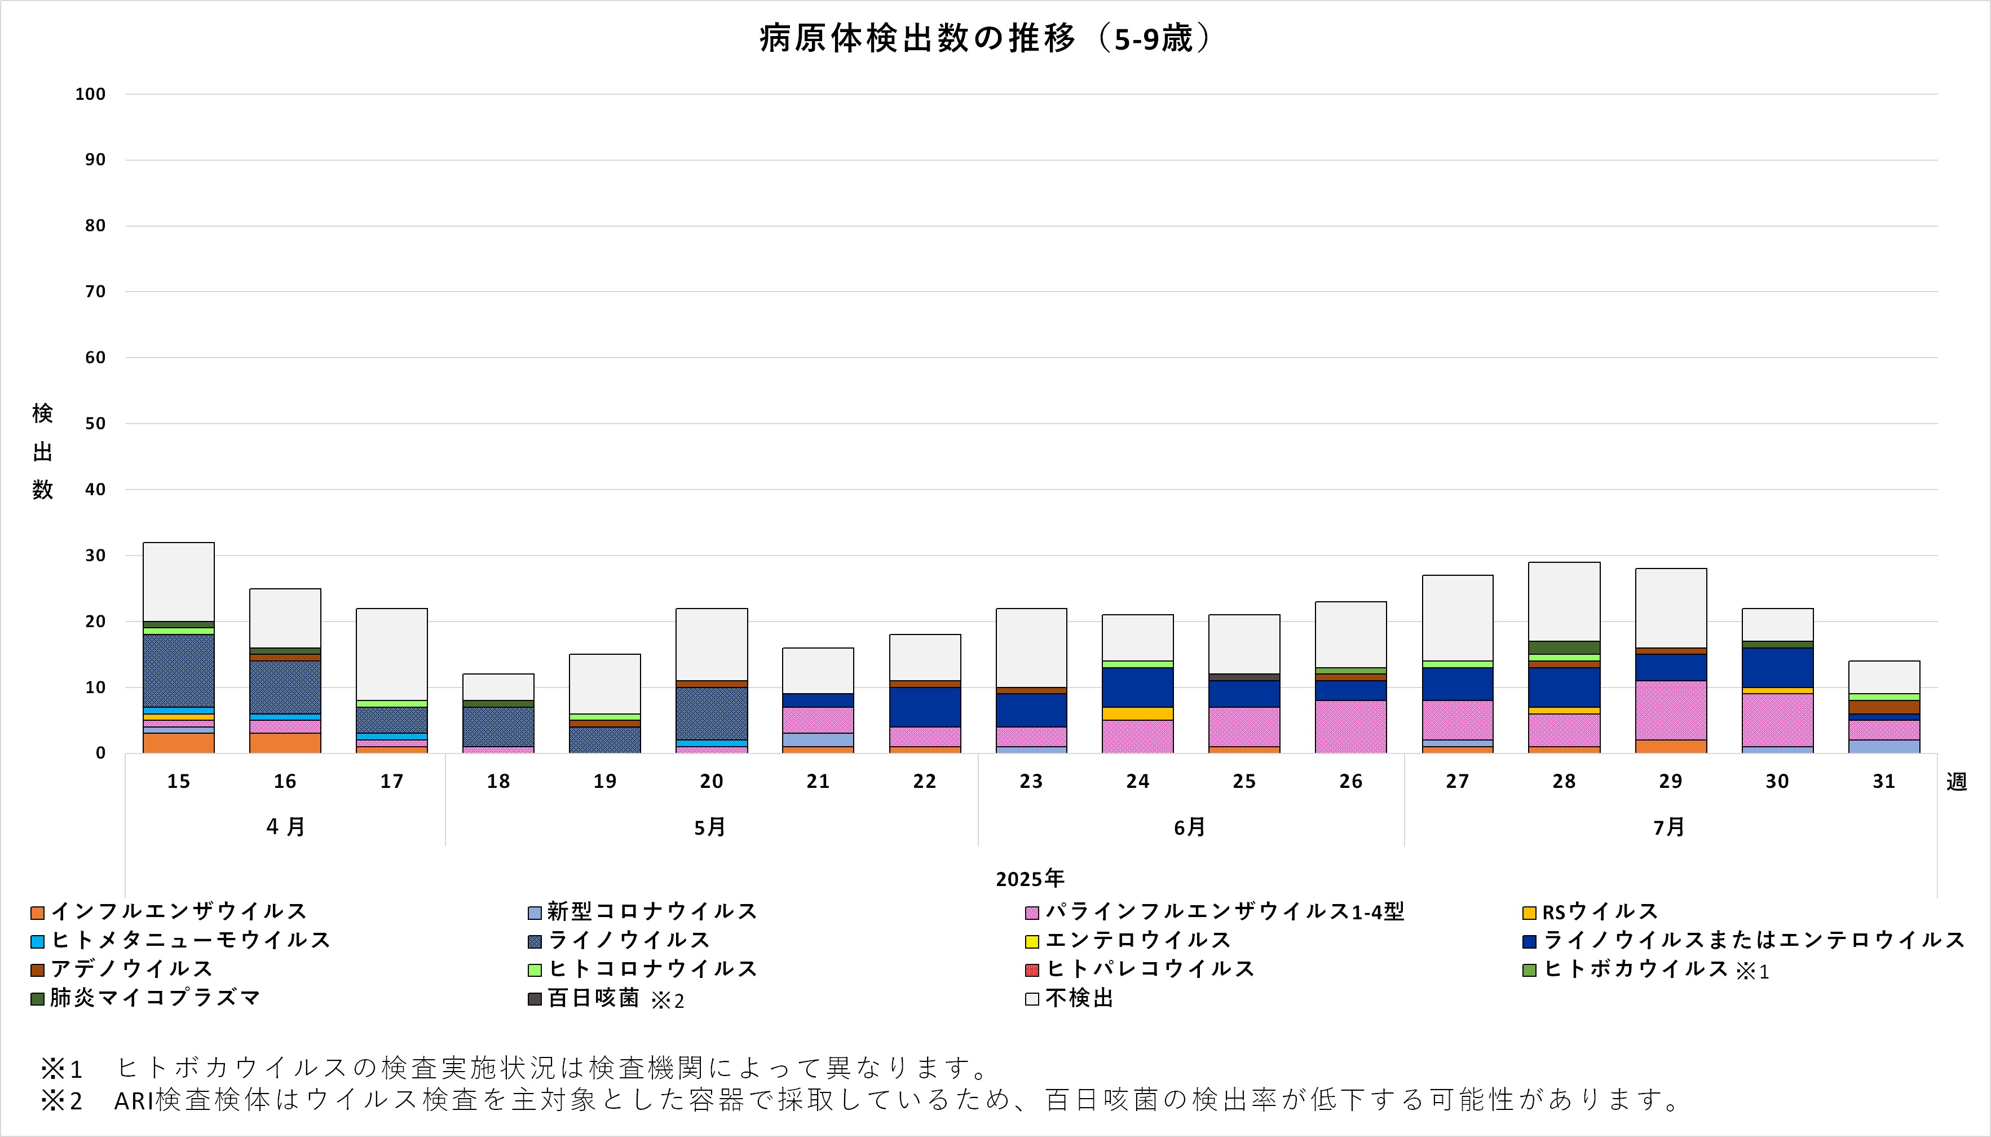The height and width of the screenshot is (1137, 1991).
Task: Click the RSウイルス yellow legend swatch
Action: pyautogui.click(x=1529, y=912)
